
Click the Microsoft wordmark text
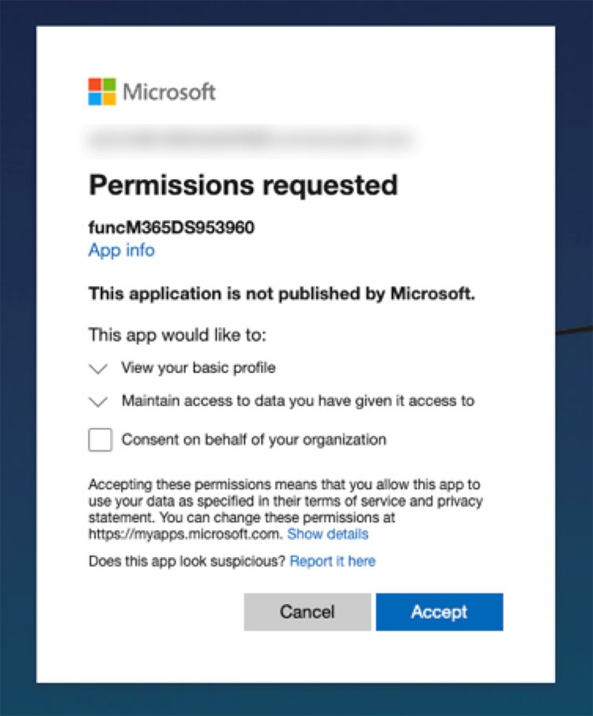click(x=169, y=92)
